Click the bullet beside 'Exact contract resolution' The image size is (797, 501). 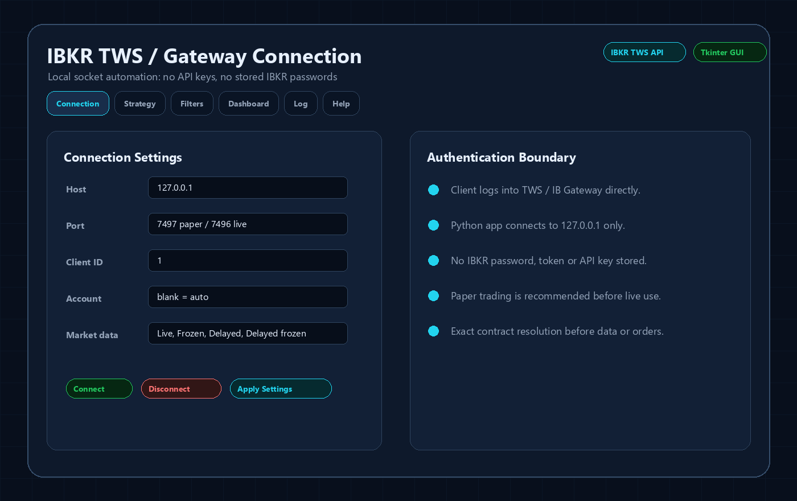(434, 331)
